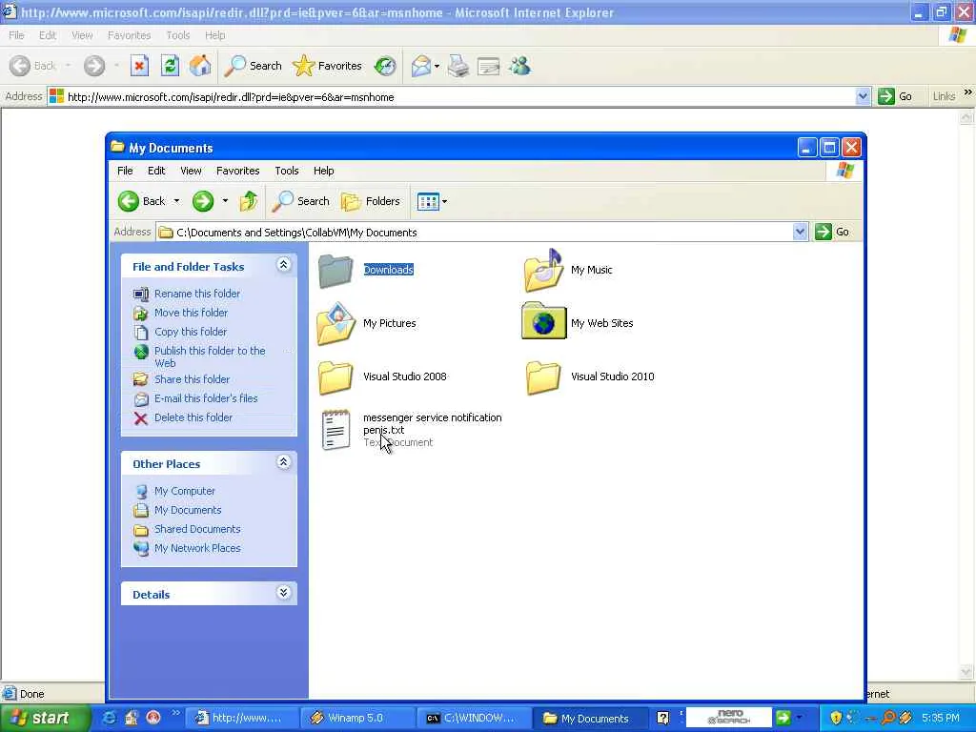Launch Internet Explorer from Quick Launch
The height and width of the screenshot is (732, 976).
coord(109,718)
